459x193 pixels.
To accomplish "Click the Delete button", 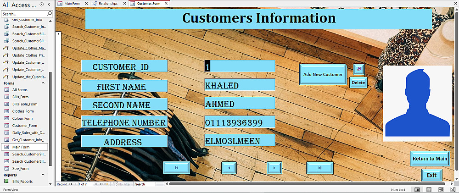I will point(358,83).
